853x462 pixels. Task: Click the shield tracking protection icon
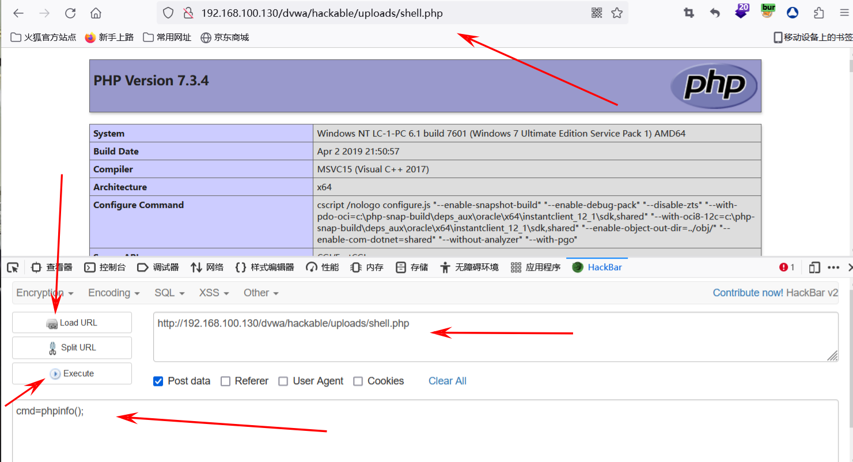point(168,13)
